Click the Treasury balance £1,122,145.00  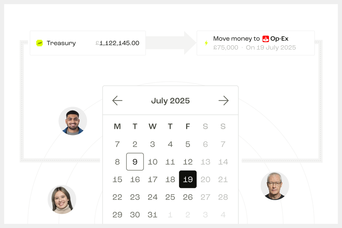click(x=117, y=43)
